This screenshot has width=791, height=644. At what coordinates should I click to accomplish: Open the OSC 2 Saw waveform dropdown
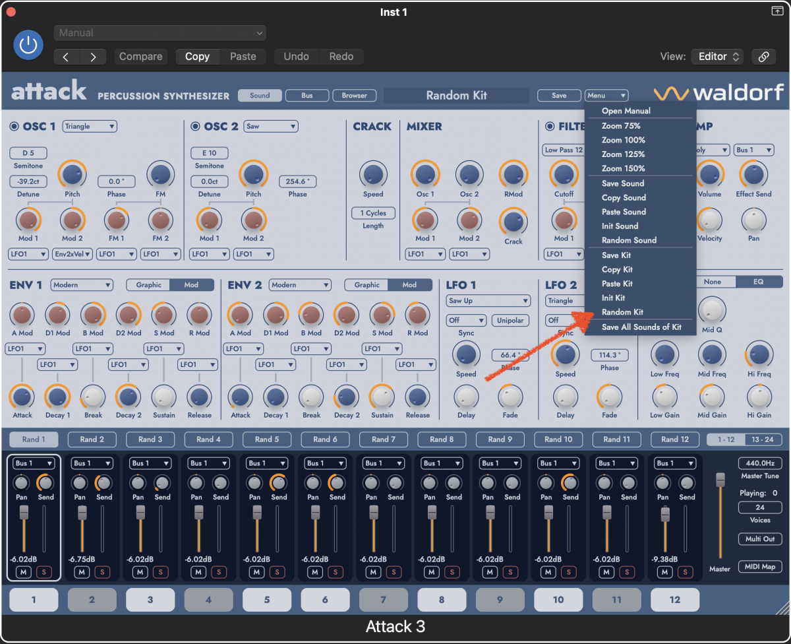coord(270,126)
